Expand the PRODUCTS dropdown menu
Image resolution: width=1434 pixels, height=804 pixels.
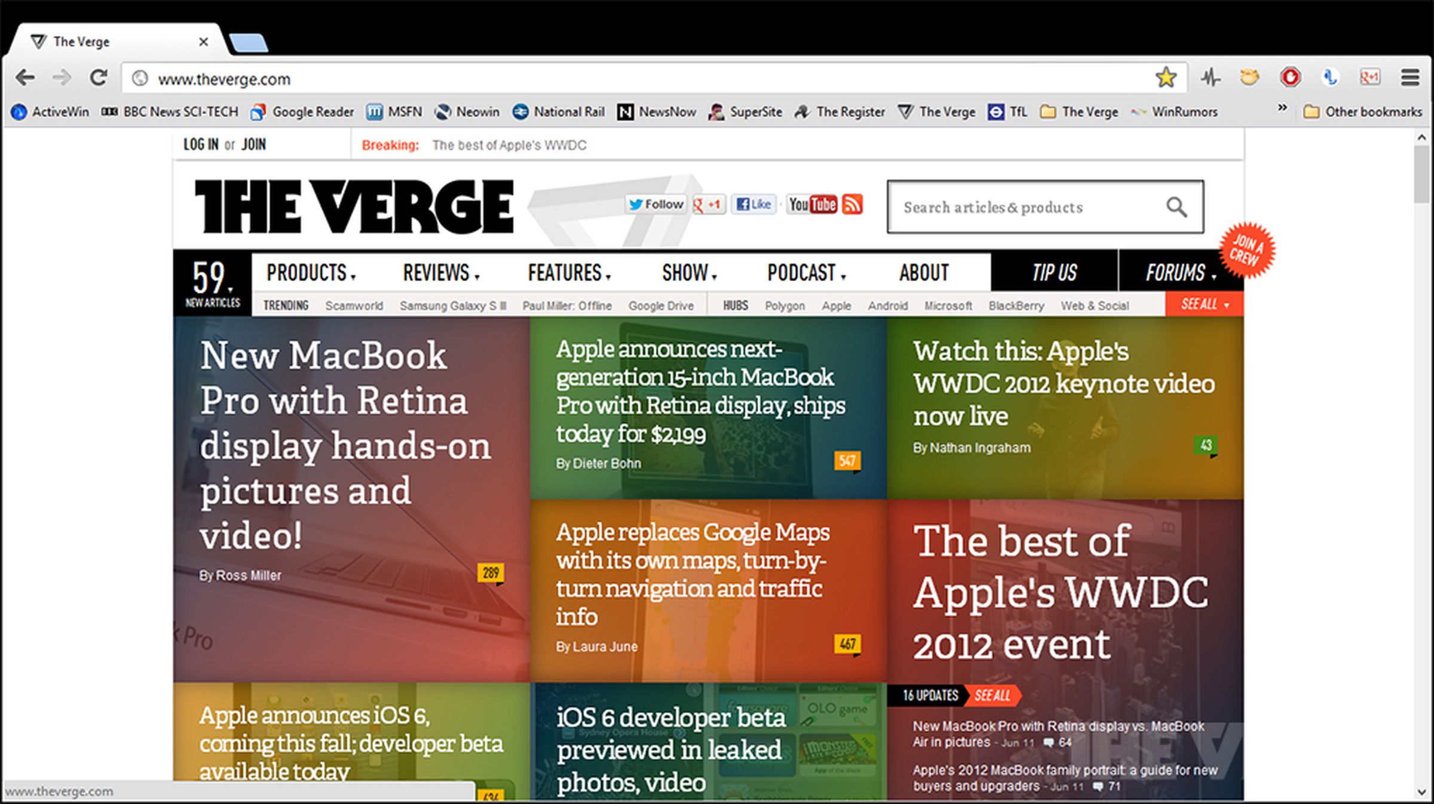coord(311,273)
